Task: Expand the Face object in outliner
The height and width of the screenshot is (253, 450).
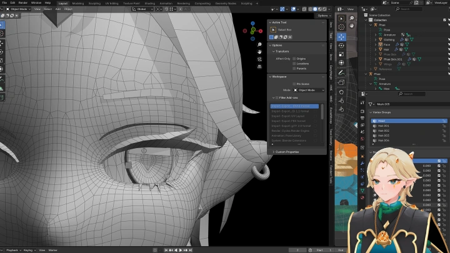Action: click(x=376, y=44)
